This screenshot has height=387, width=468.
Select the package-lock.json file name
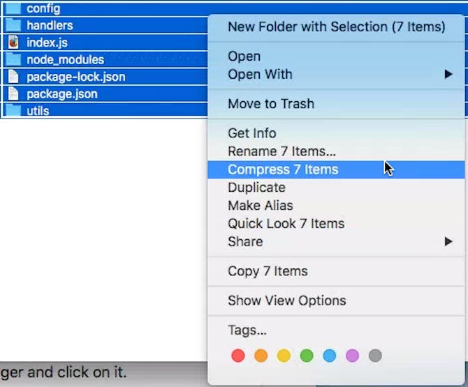(x=76, y=77)
